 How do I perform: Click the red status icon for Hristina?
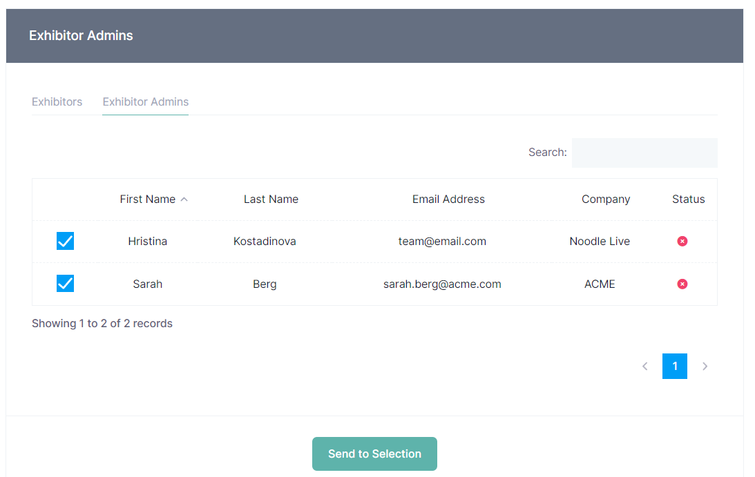pos(682,241)
